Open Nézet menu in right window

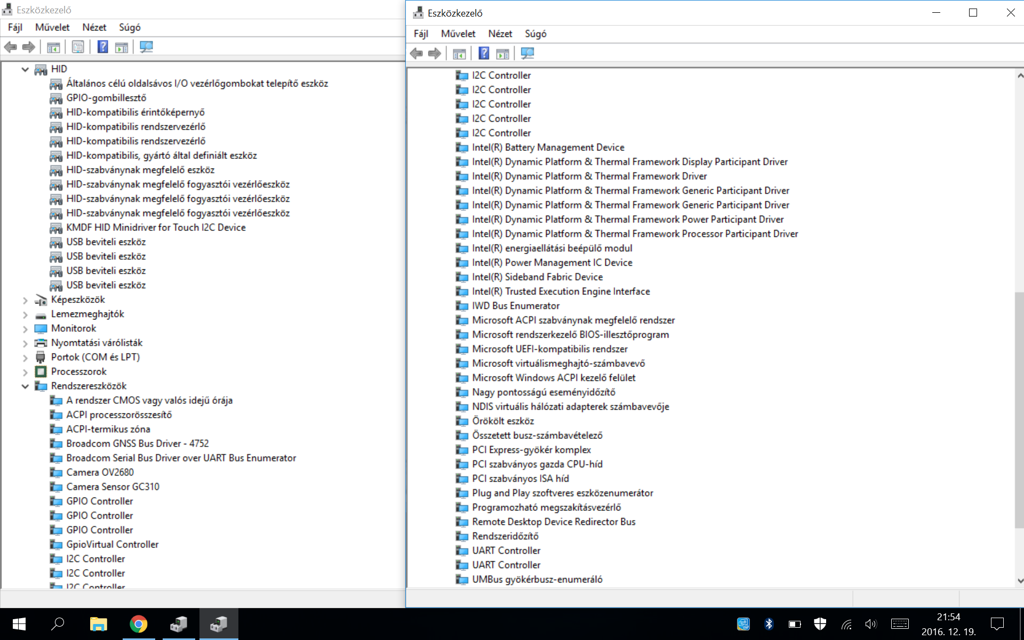(500, 34)
